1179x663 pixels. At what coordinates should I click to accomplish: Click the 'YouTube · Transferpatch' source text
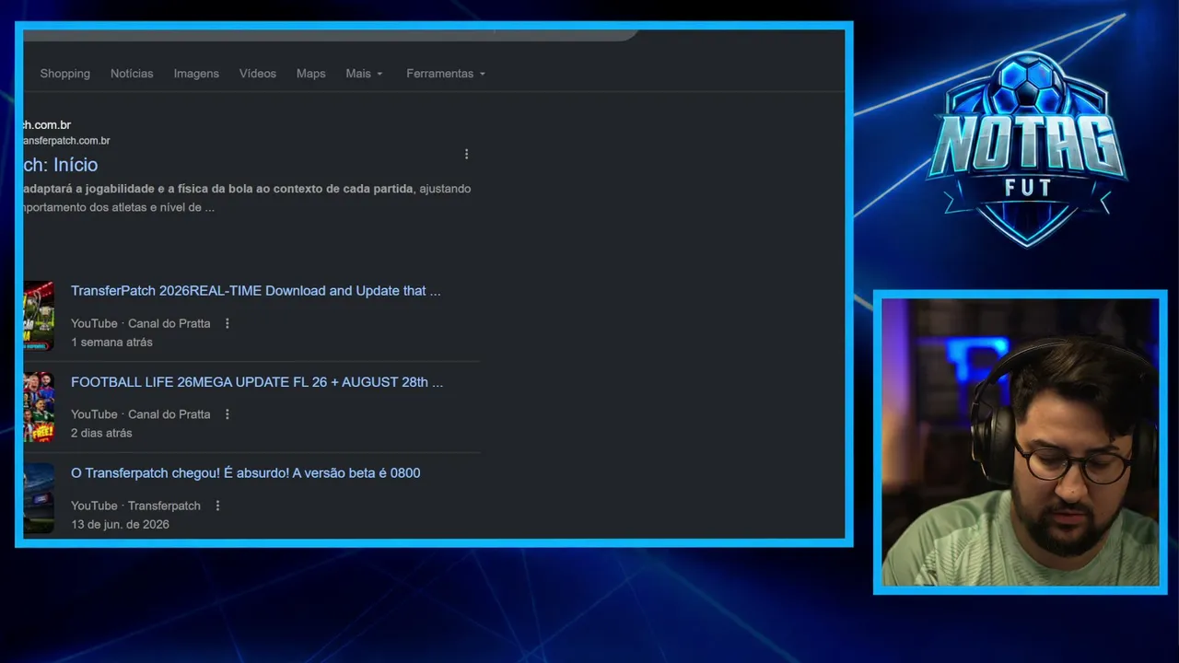click(135, 506)
